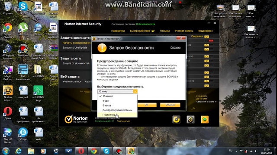The height and width of the screenshot is (155, 277).
Task: Open Internet Explorer from taskbar
Action: (18, 151)
